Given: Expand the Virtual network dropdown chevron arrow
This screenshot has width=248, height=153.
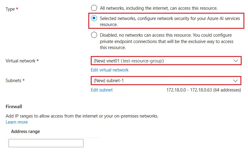Looking at the screenshot, I should (236, 61).
